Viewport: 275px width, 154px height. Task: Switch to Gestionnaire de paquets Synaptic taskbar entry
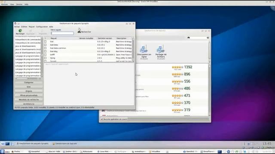[x=33, y=144]
